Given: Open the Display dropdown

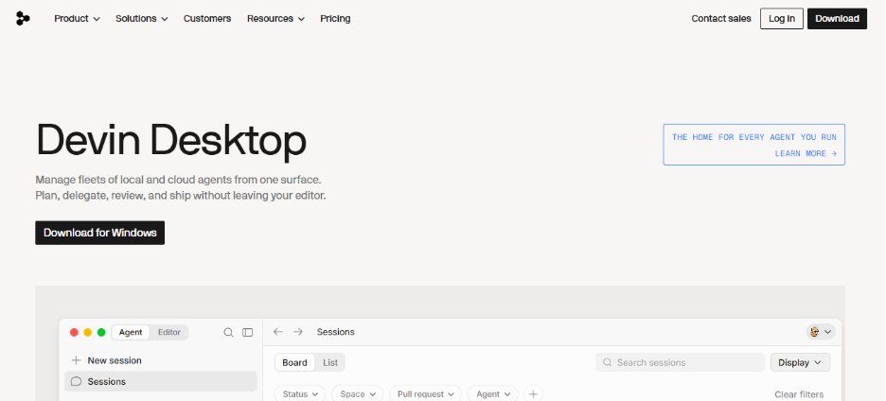Looking at the screenshot, I should pos(800,362).
